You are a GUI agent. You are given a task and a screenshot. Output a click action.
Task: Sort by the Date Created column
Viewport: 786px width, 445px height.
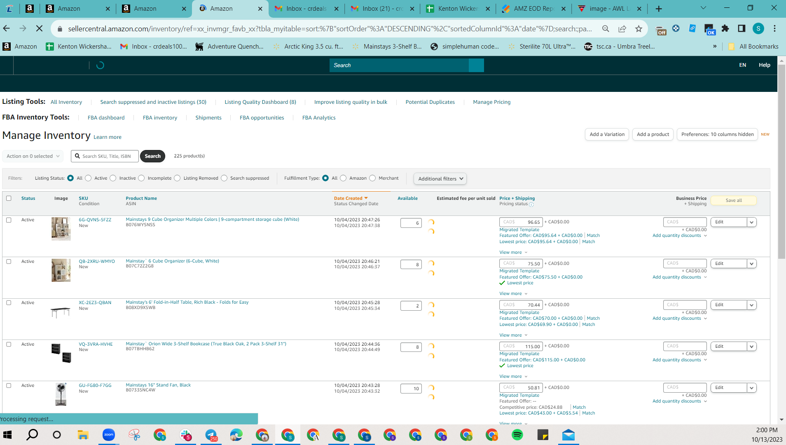click(x=351, y=199)
